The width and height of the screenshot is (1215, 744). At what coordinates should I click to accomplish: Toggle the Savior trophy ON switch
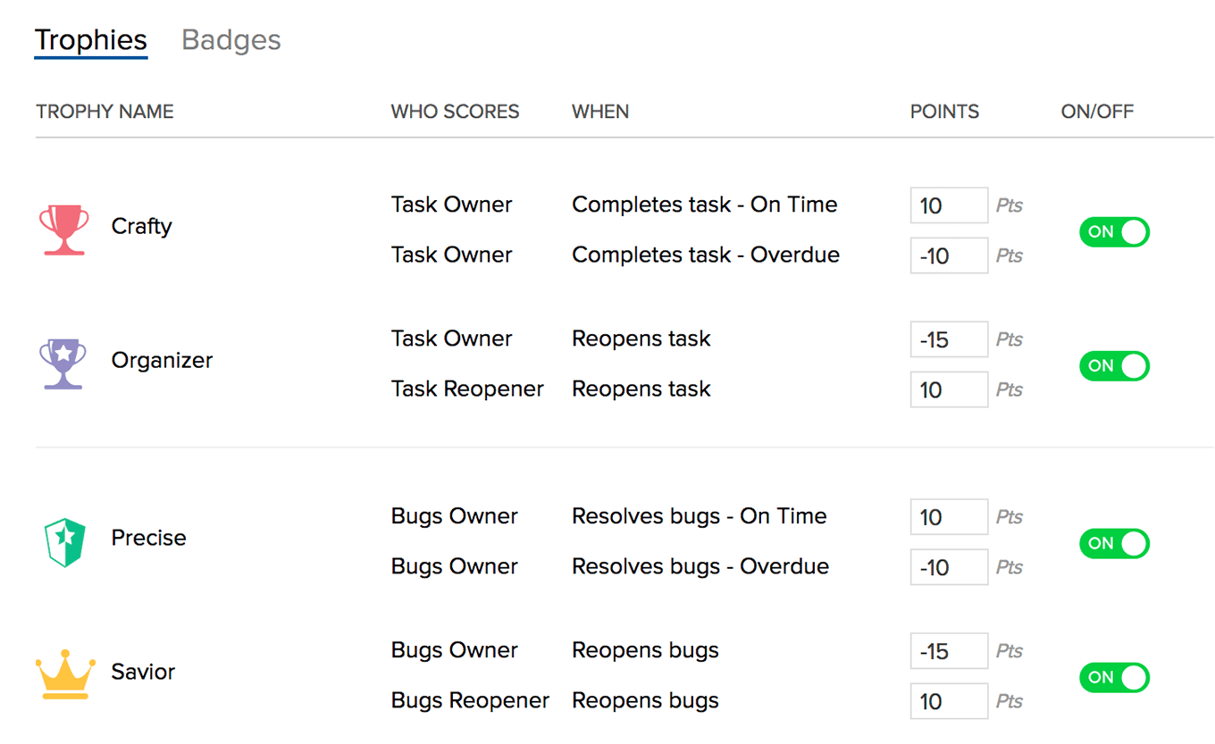1114,678
